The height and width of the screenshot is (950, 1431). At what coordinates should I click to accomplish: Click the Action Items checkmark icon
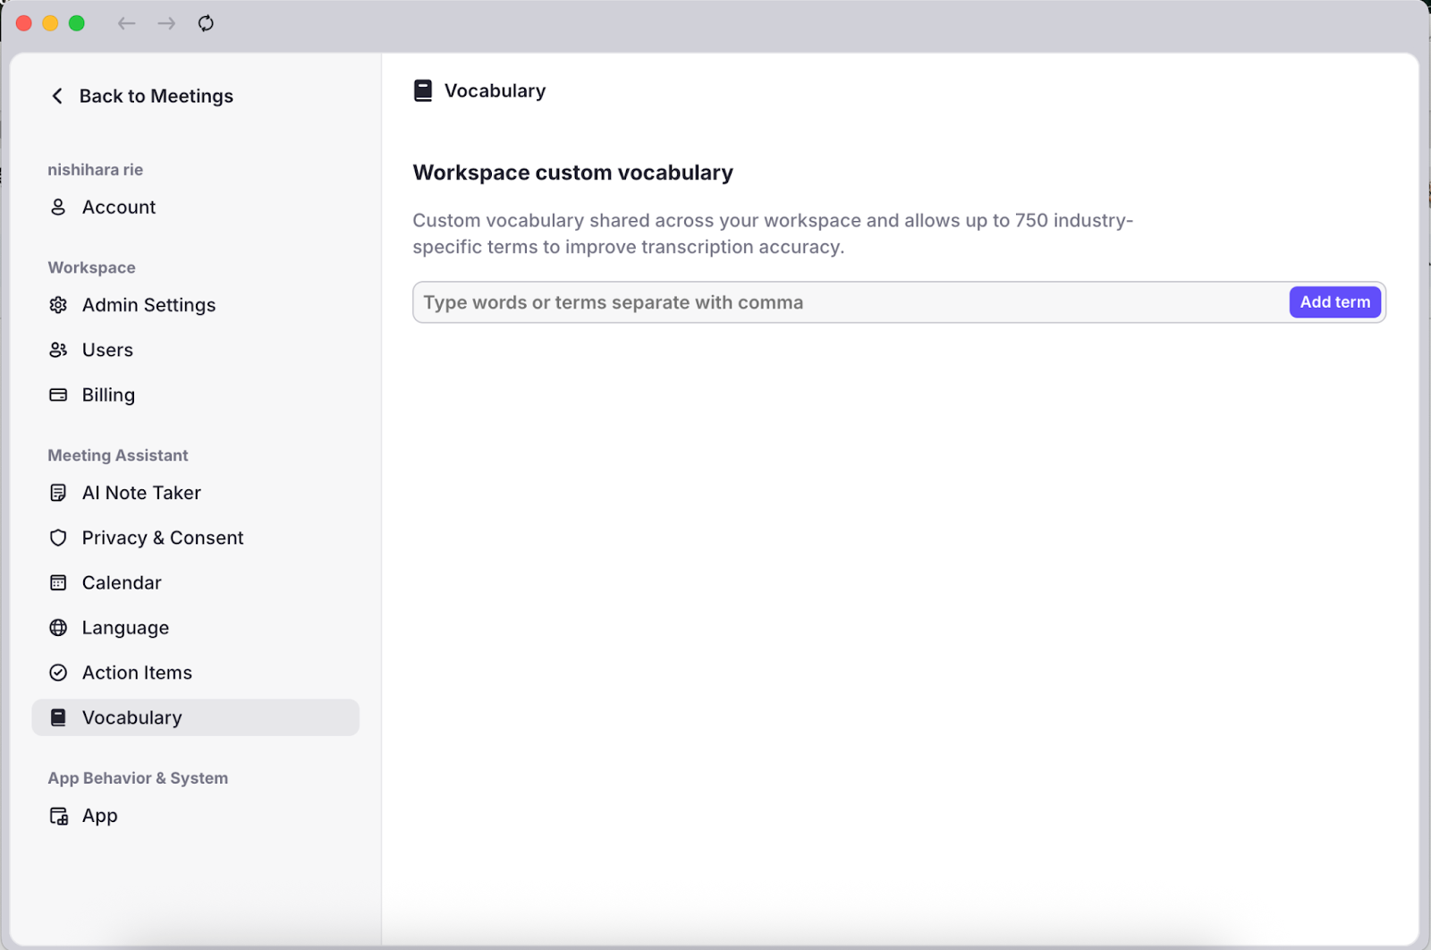pos(58,673)
